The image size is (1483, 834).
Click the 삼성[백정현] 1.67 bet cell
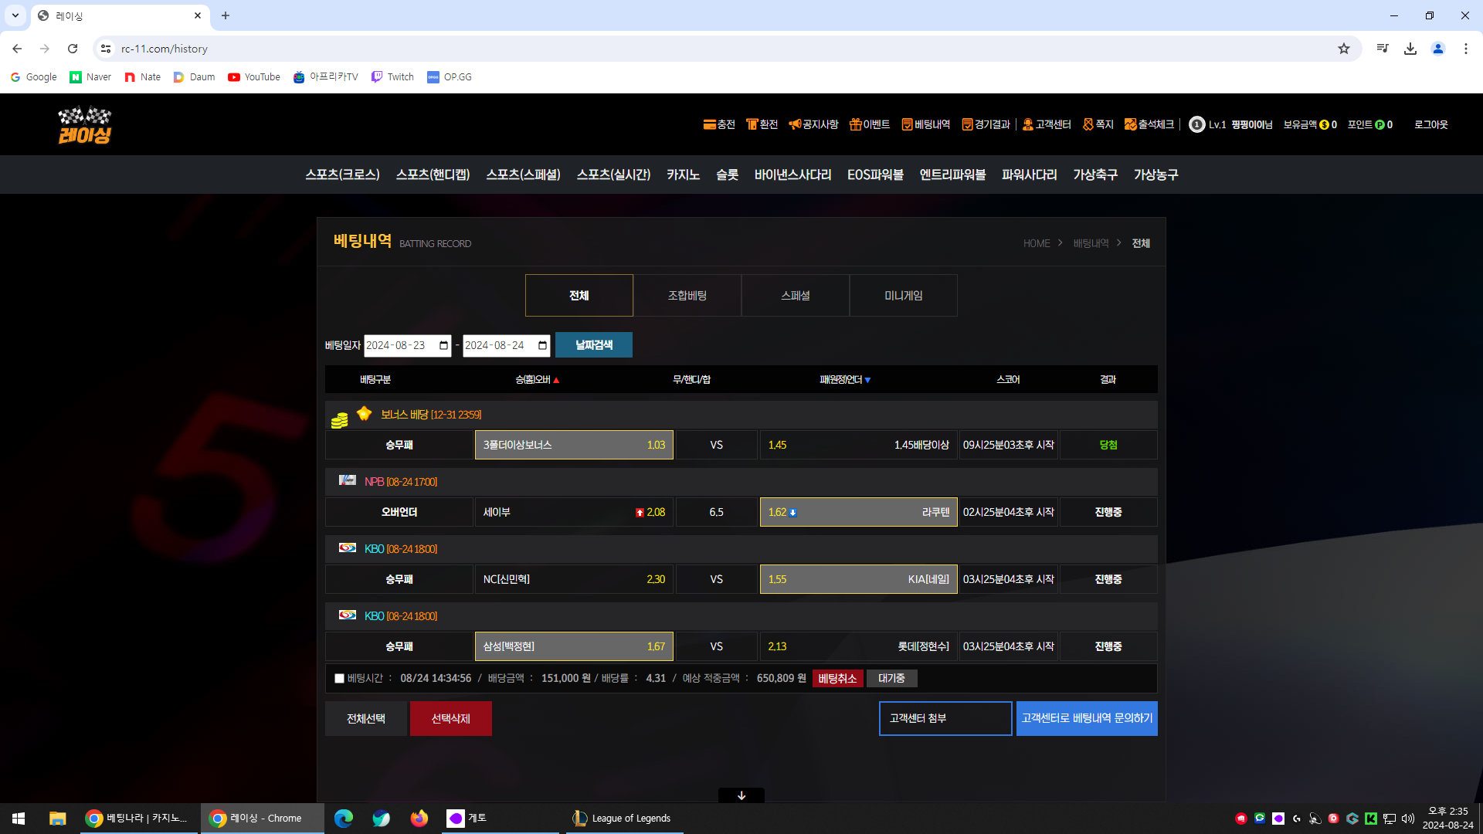574,647
